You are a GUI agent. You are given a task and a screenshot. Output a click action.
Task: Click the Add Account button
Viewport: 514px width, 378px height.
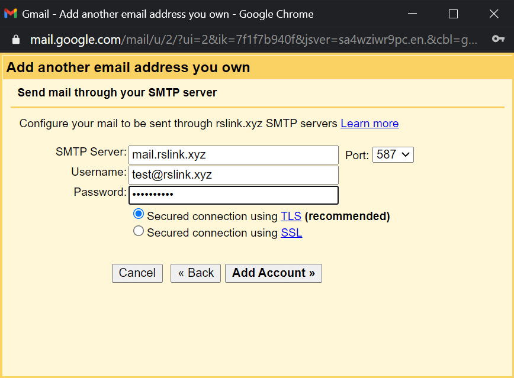click(x=274, y=273)
